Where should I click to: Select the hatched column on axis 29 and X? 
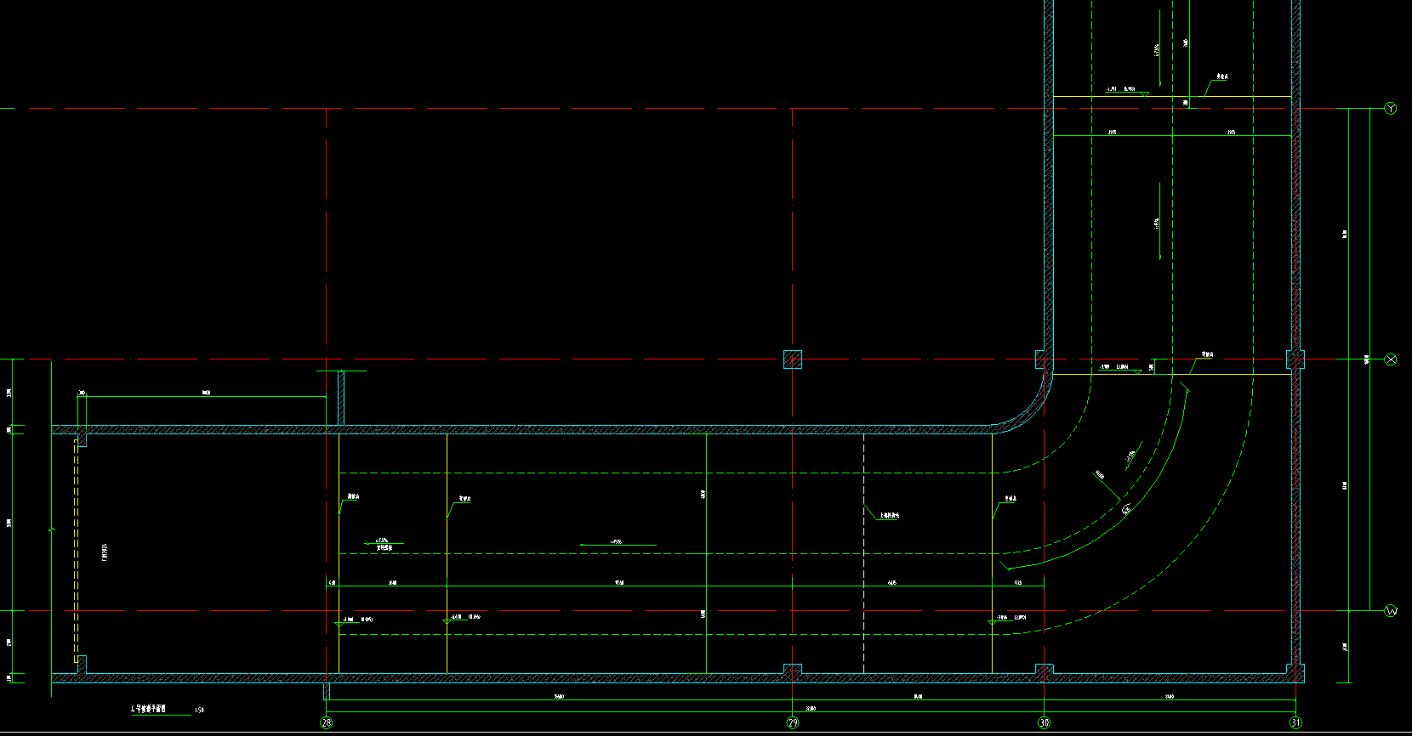793,360
